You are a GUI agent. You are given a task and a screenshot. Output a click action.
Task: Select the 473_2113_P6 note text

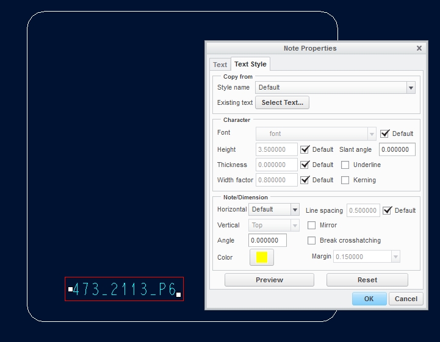point(124,289)
